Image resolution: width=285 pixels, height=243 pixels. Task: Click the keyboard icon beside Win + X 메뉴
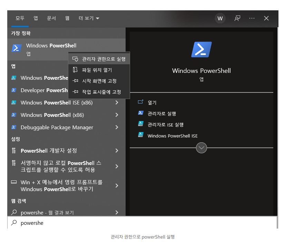[x=14, y=182]
